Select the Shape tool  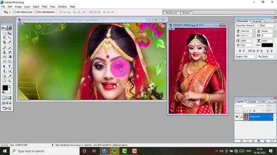click(10, 71)
